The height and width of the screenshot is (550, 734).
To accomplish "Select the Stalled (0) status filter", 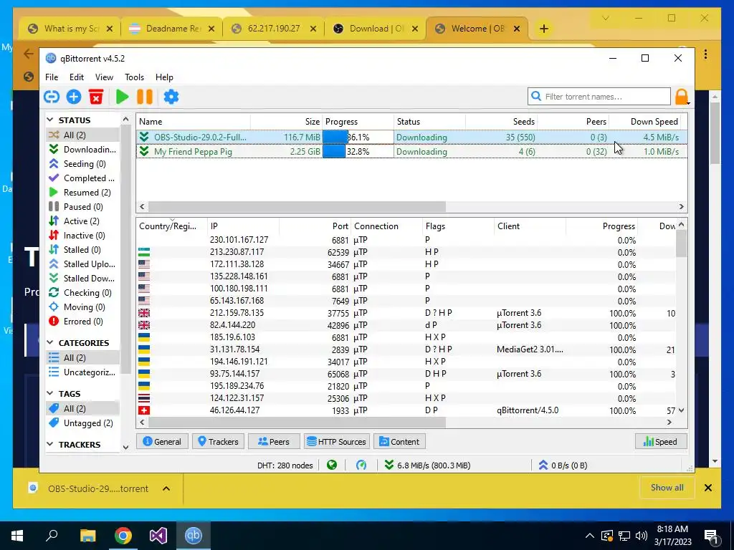I will click(x=83, y=250).
